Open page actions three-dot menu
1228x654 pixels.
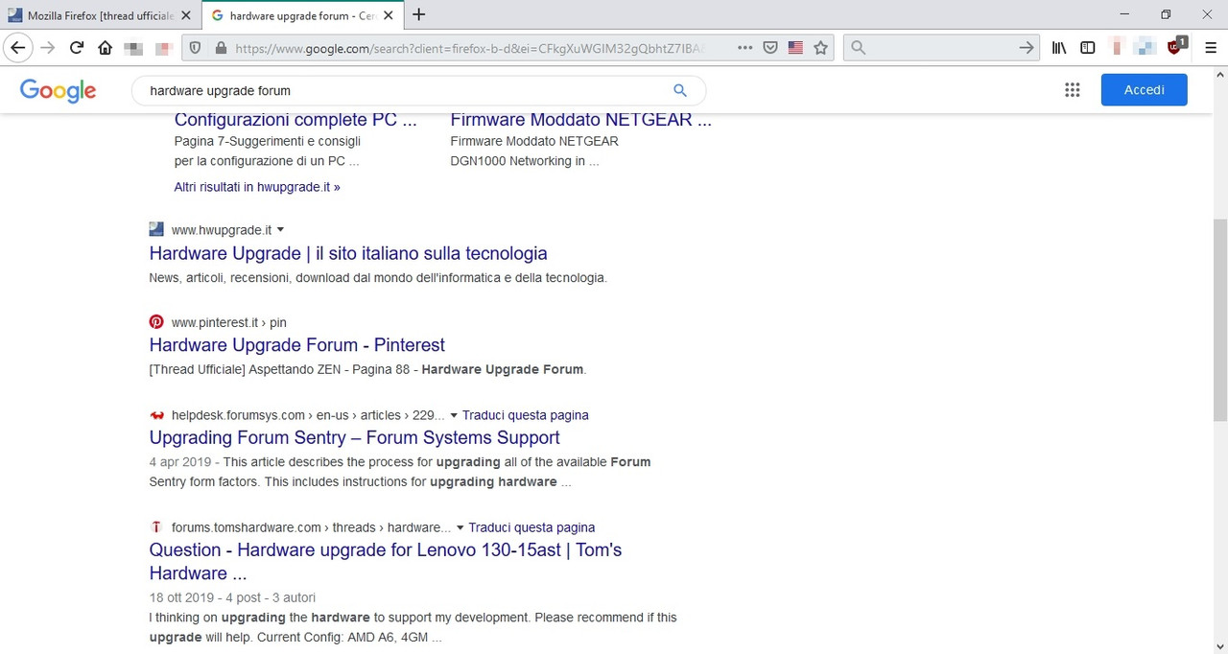[x=745, y=48]
